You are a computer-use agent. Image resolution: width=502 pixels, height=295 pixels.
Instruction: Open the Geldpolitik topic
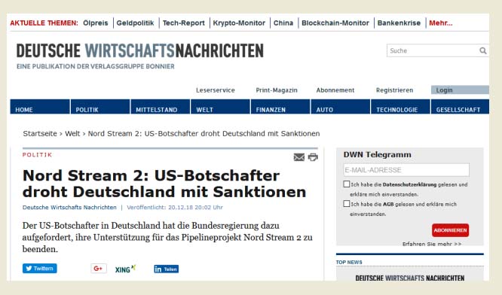pyautogui.click(x=135, y=23)
